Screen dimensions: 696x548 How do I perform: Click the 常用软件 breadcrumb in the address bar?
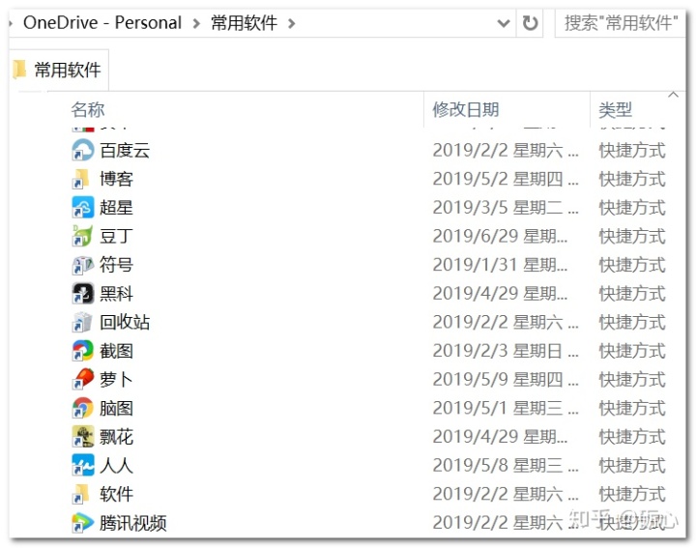tap(244, 22)
